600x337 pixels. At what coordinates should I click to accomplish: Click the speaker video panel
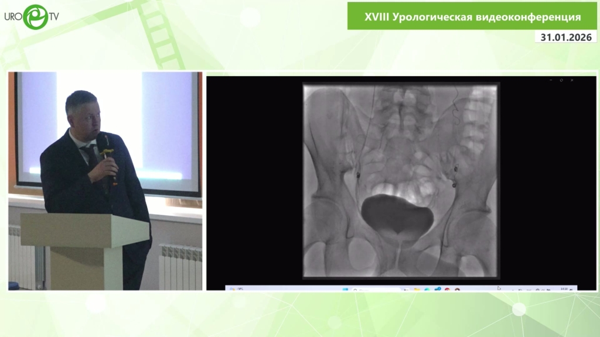[x=105, y=181]
